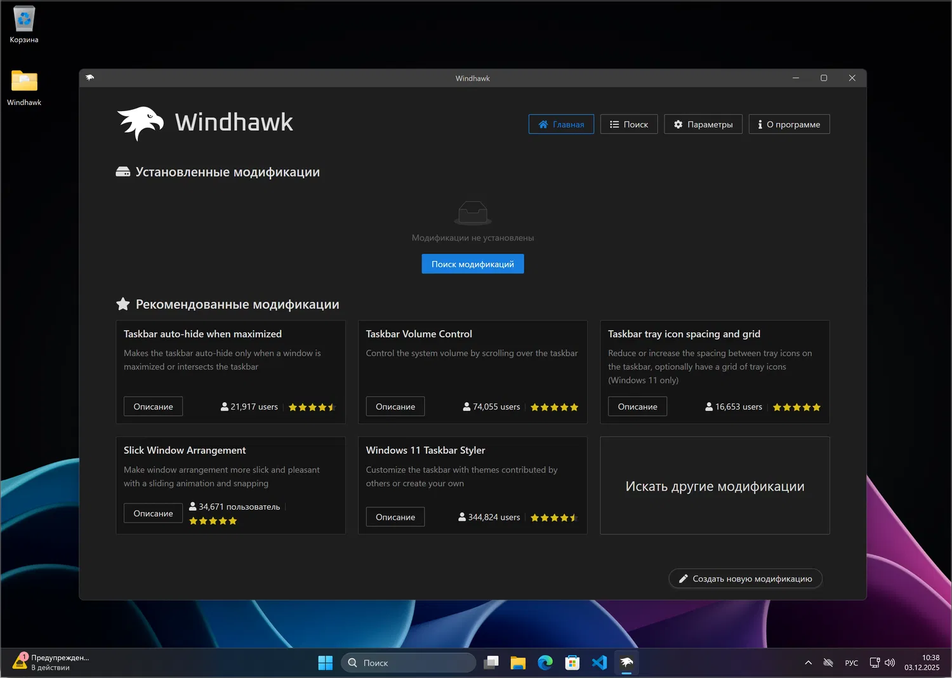The width and height of the screenshot is (952, 678).
Task: Select the Windhawk folder on the desktop
Action: click(x=24, y=88)
